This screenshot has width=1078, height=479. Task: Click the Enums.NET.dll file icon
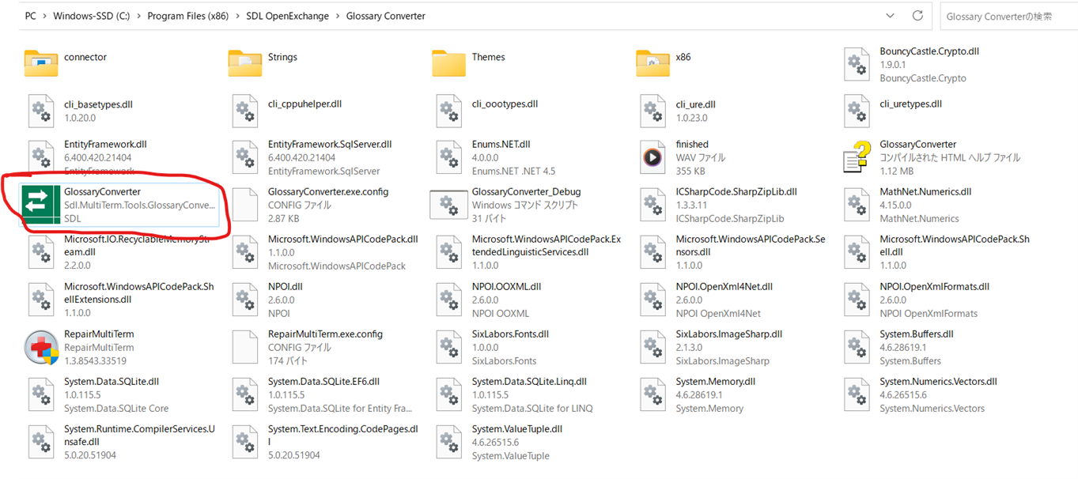[449, 158]
